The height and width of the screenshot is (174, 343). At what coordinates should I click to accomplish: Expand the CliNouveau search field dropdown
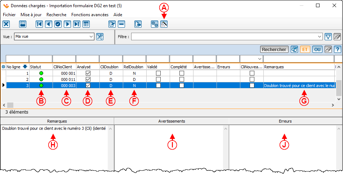coord(259,59)
